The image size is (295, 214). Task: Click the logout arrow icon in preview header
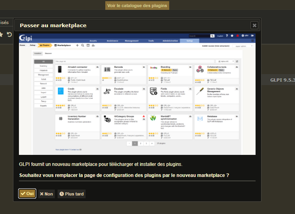[252, 35]
